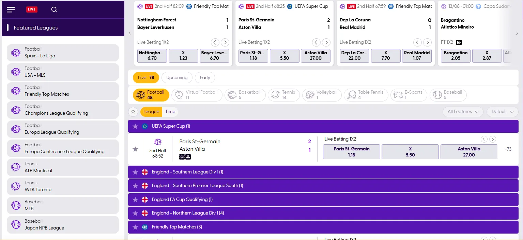Select E-Sports sport tab

[x=409, y=95]
